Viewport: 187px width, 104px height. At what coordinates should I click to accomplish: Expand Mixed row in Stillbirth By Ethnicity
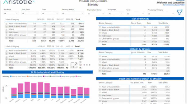pyautogui.click(x=100, y=62)
